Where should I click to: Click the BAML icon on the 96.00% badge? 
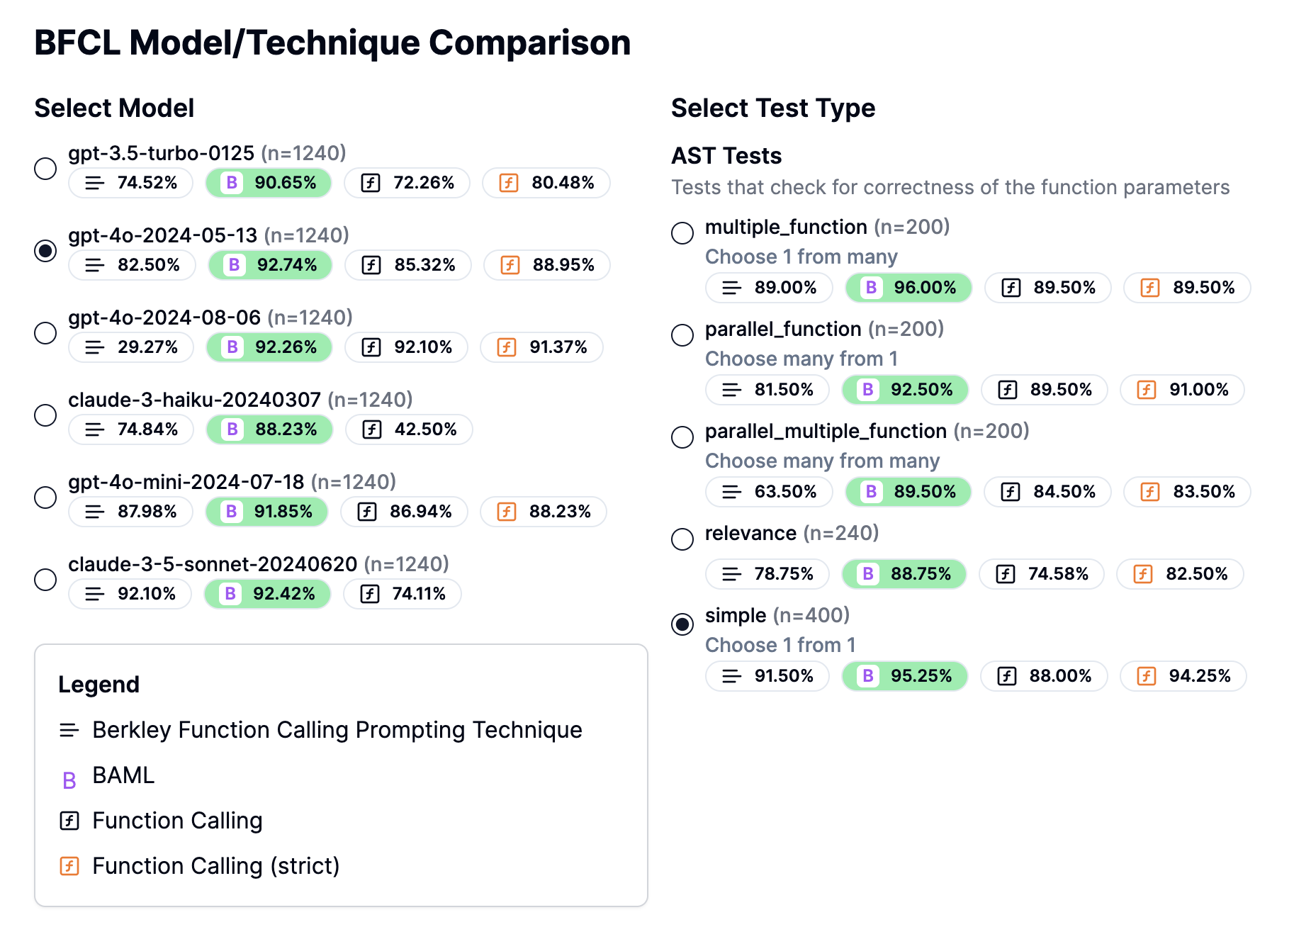[871, 288]
